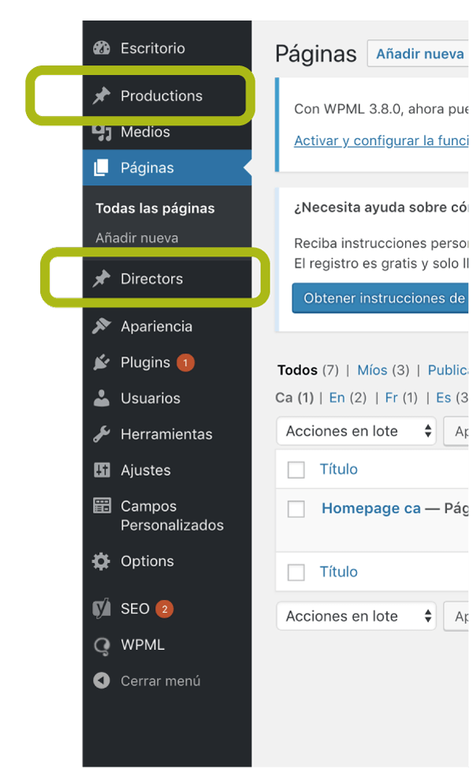Open the Homepage ca page title link

(371, 509)
